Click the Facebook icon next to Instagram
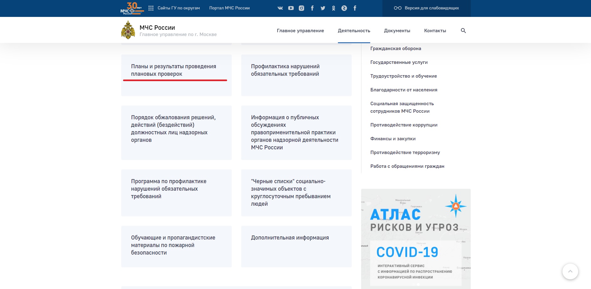 pyautogui.click(x=312, y=8)
